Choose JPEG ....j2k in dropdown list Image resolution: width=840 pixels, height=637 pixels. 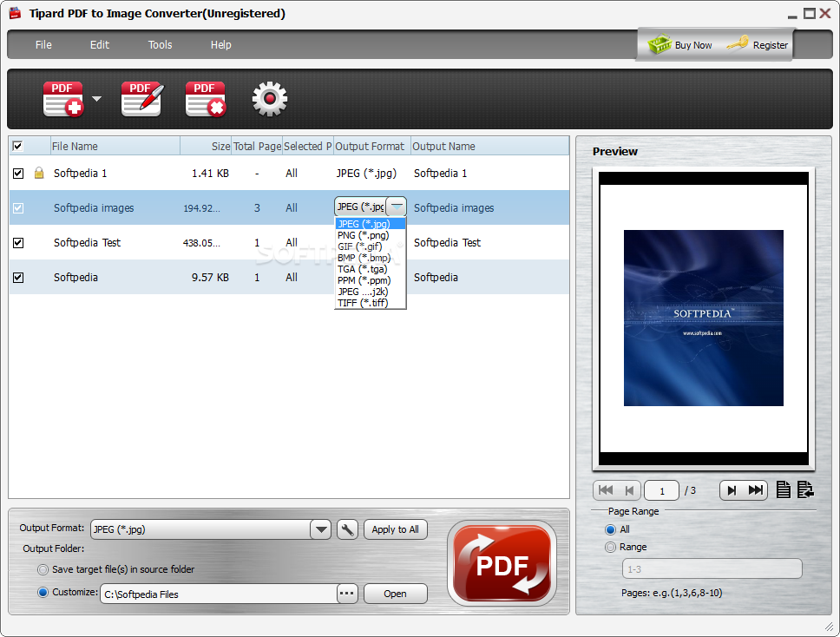371,292
